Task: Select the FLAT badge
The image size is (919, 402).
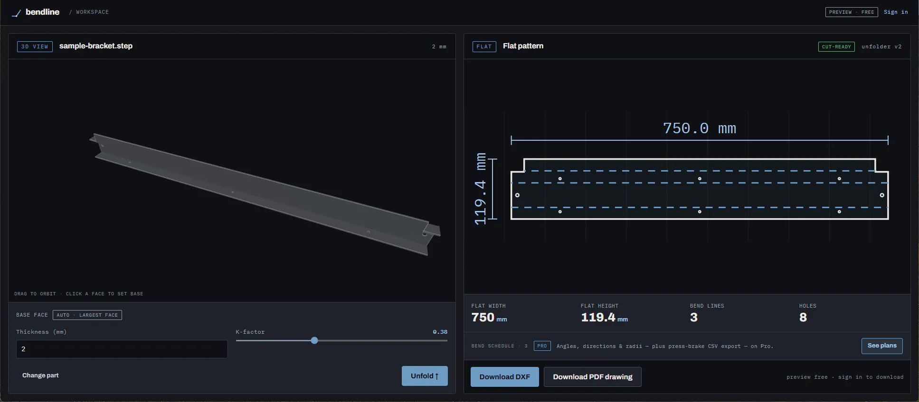Action: point(484,46)
